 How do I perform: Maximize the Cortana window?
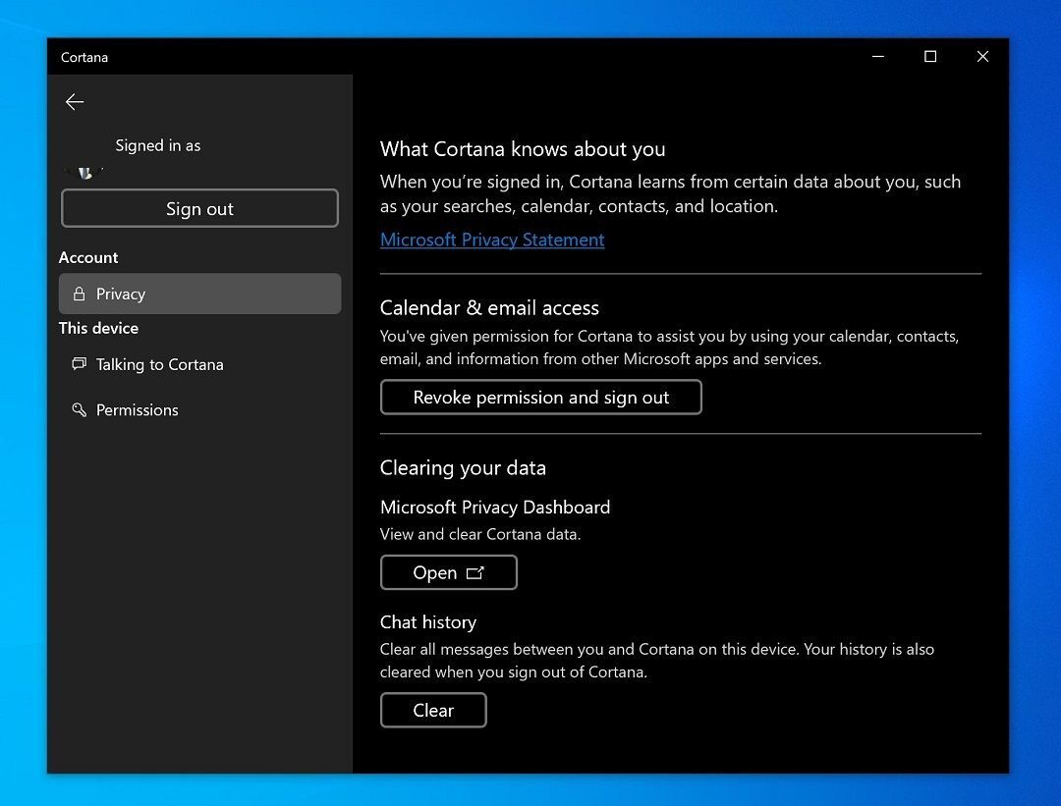pos(930,57)
